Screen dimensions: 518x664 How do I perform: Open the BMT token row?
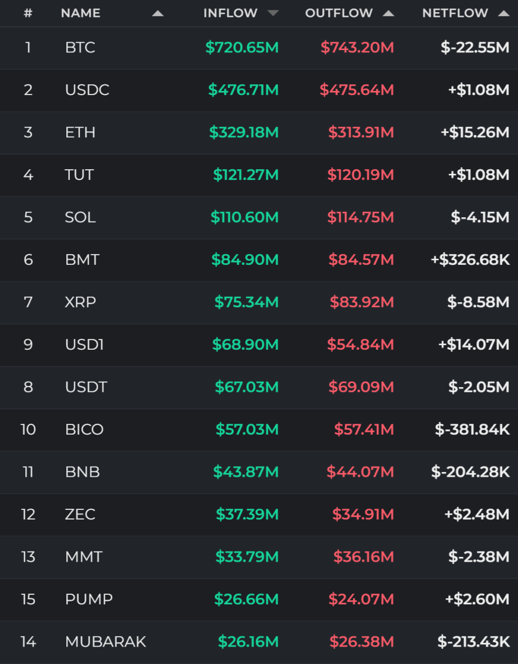coord(259,260)
